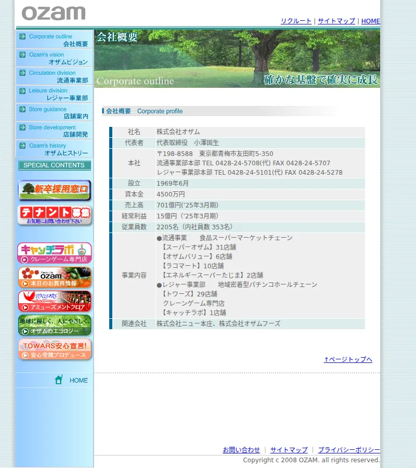
Task: Click the 従業員数 row label
Action: [x=134, y=227]
